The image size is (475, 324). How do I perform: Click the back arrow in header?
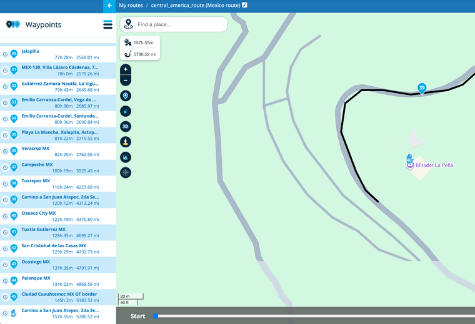click(109, 6)
